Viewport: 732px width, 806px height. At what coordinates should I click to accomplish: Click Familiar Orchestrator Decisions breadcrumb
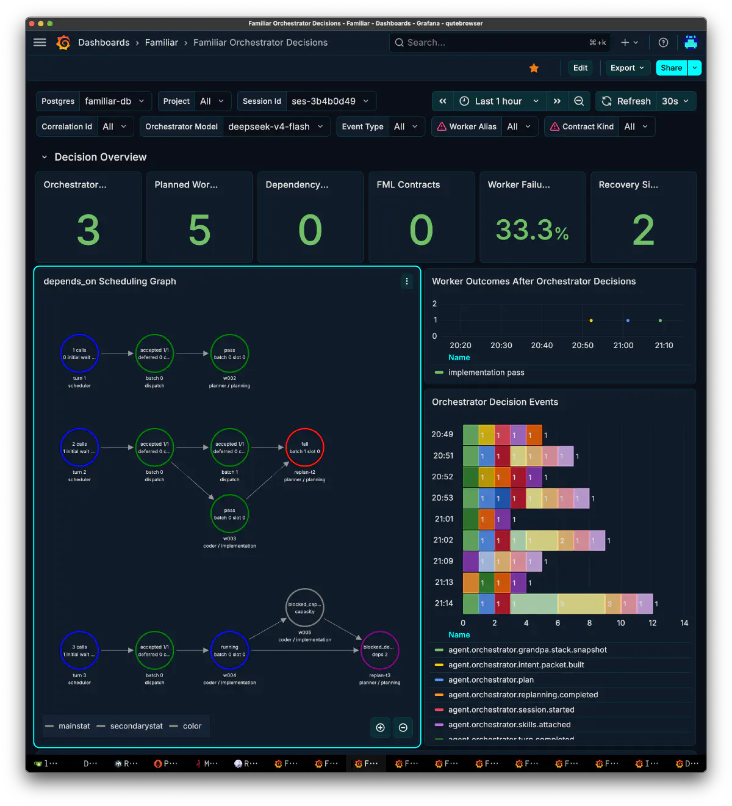[x=260, y=42]
